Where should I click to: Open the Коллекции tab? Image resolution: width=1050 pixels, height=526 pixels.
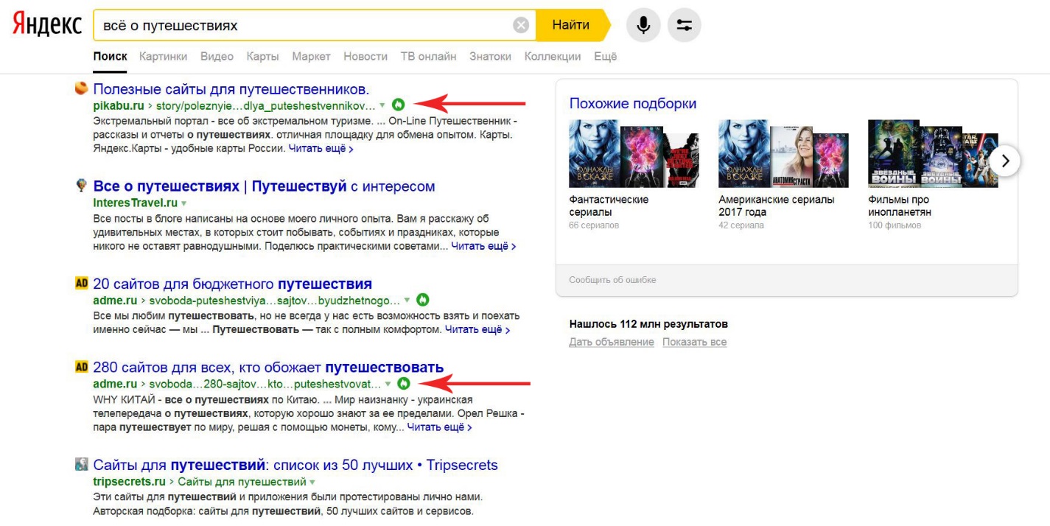(x=553, y=57)
